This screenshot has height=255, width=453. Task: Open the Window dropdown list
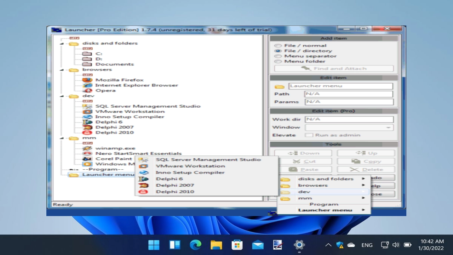(388, 127)
